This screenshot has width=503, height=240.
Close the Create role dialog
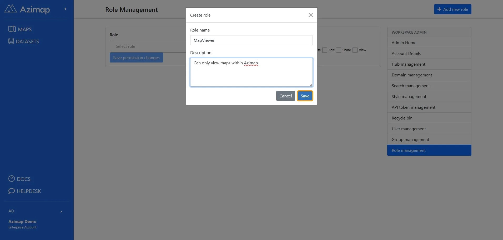pos(311,15)
